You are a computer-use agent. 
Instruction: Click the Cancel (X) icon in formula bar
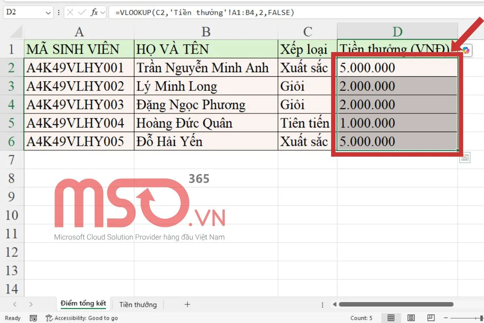coord(71,12)
